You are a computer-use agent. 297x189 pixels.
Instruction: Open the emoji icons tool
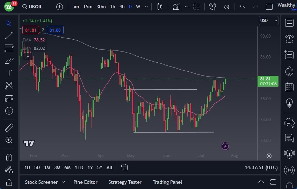[x=9, y=111]
